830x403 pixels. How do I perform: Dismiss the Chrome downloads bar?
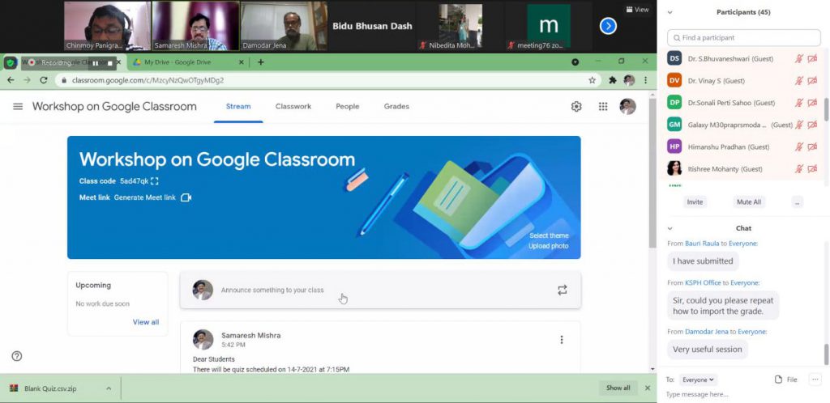pyautogui.click(x=648, y=388)
